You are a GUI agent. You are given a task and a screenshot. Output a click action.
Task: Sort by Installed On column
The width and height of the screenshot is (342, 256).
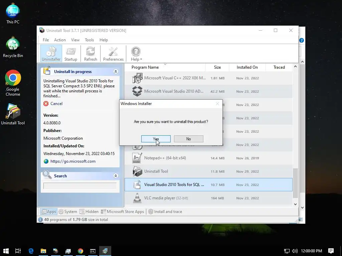coord(247,67)
